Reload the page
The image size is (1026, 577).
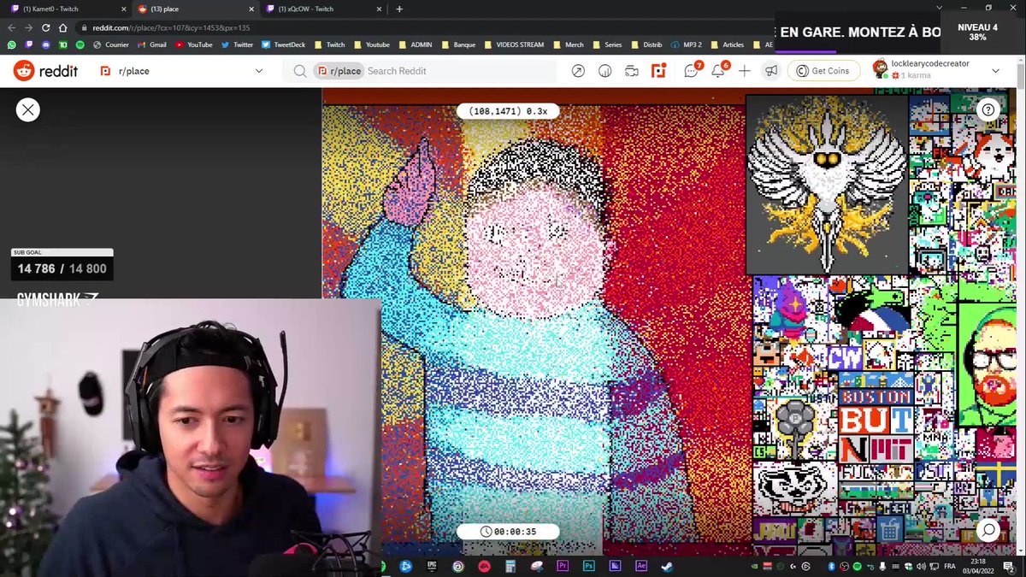pyautogui.click(x=45, y=27)
